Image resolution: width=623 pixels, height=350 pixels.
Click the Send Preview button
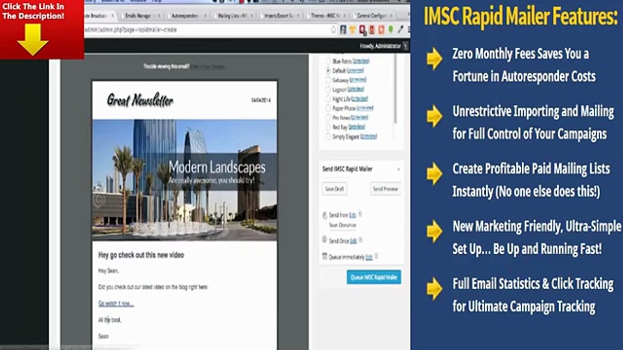385,189
